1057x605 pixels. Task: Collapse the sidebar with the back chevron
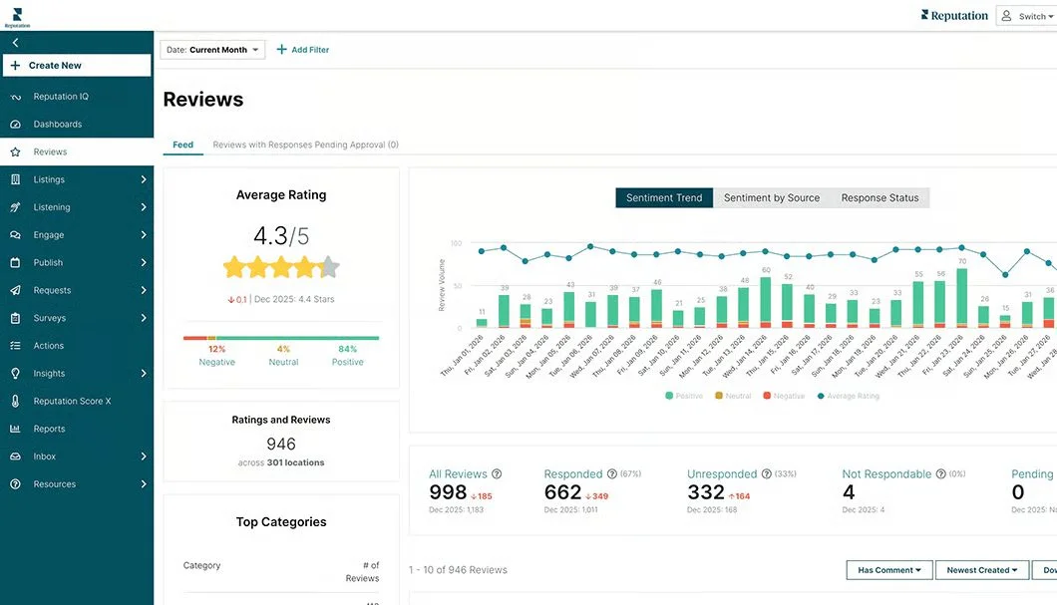click(15, 43)
